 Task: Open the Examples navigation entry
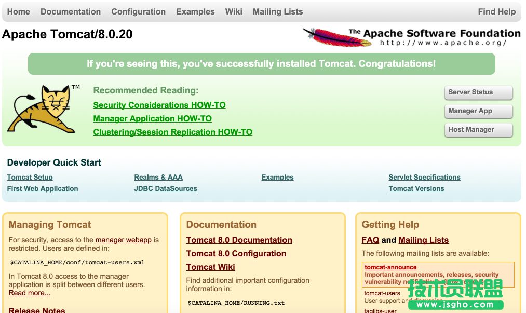tap(195, 11)
